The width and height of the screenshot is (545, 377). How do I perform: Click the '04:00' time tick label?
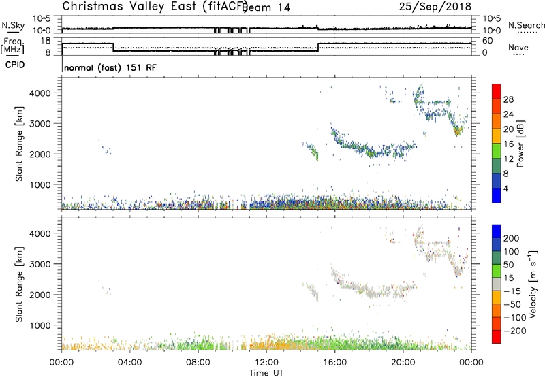[129, 363]
